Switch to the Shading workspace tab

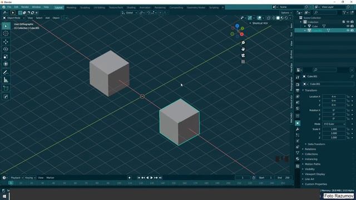pos(131,7)
